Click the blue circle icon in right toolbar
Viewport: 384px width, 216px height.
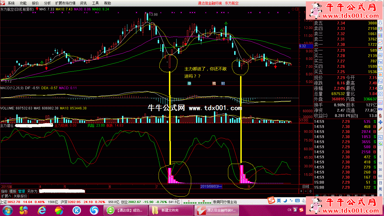click(x=380, y=94)
